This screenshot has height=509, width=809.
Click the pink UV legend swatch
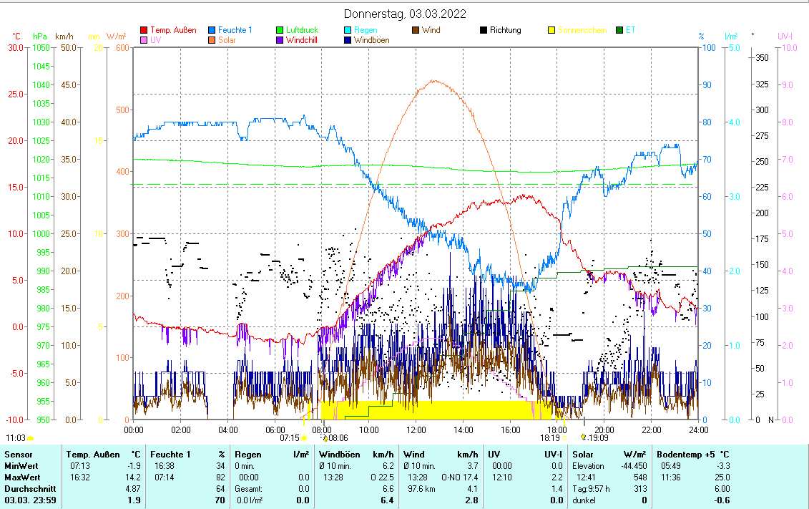pos(144,40)
